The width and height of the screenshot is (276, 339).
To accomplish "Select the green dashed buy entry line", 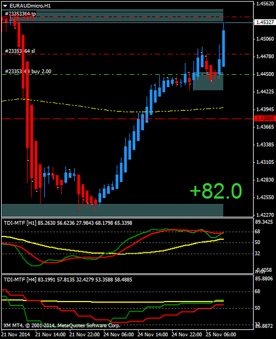I will 127,75.
